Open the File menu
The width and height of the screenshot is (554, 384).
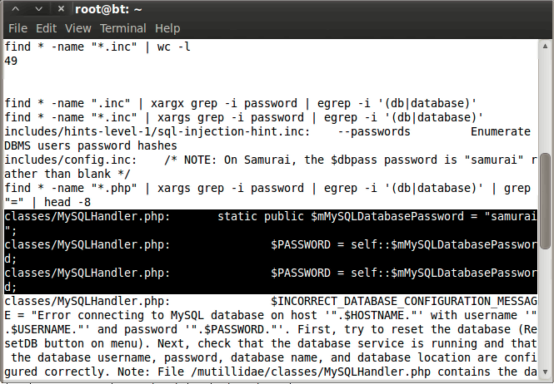click(x=17, y=28)
